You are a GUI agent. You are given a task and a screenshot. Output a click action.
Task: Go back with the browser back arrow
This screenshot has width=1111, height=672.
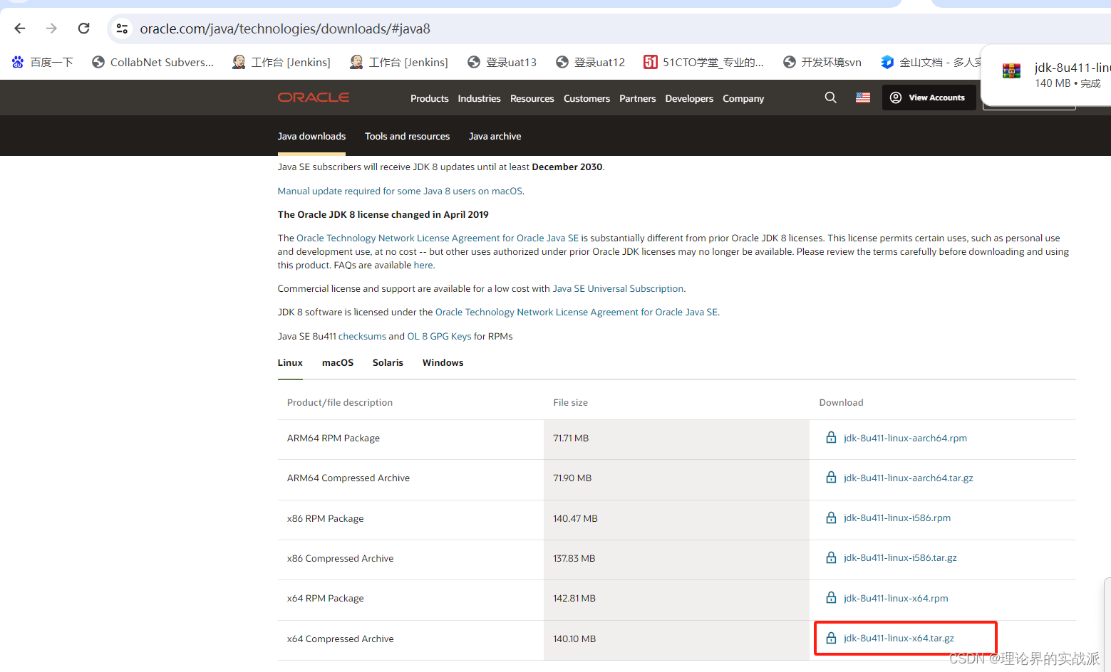[x=20, y=28]
